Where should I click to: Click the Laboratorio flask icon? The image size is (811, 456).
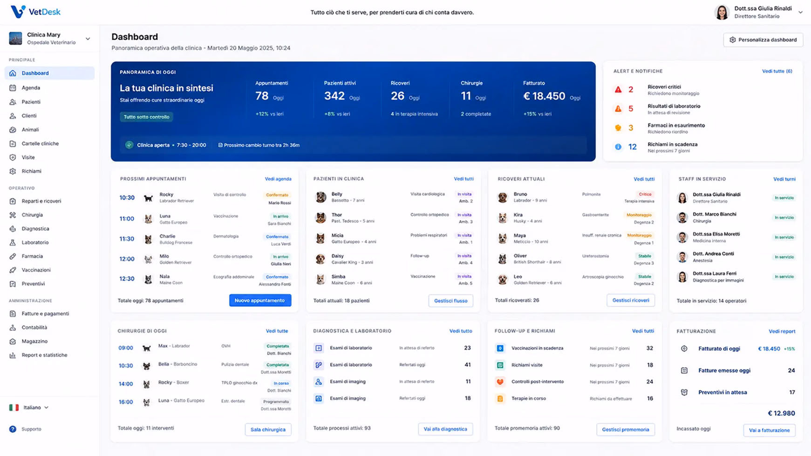(x=13, y=242)
